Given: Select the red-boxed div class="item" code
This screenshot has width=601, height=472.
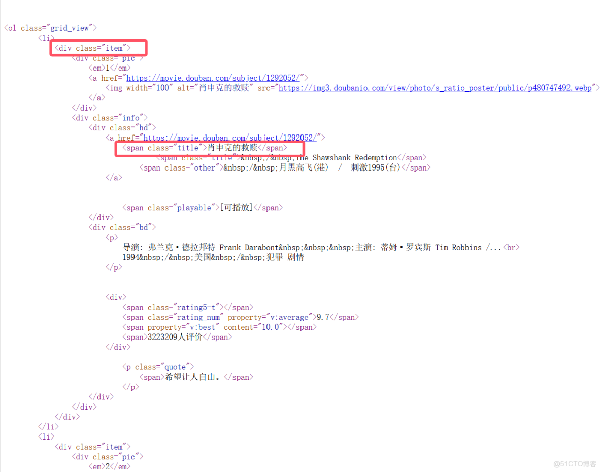Looking at the screenshot, I should (98, 48).
